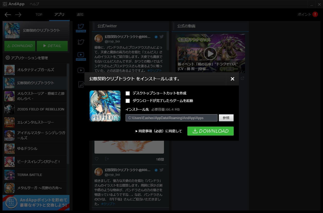The image size is (323, 213).
Task: Open first tweet's cryp_boi avatar
Action: click(x=99, y=39)
